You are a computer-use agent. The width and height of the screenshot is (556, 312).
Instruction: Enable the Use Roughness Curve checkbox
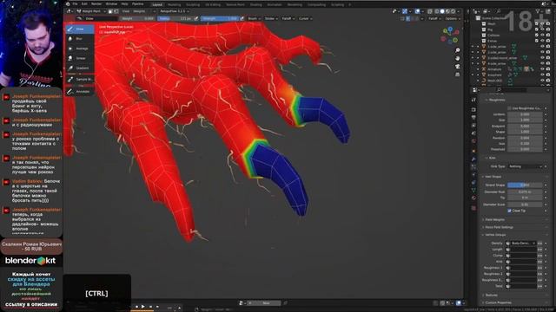click(510, 108)
